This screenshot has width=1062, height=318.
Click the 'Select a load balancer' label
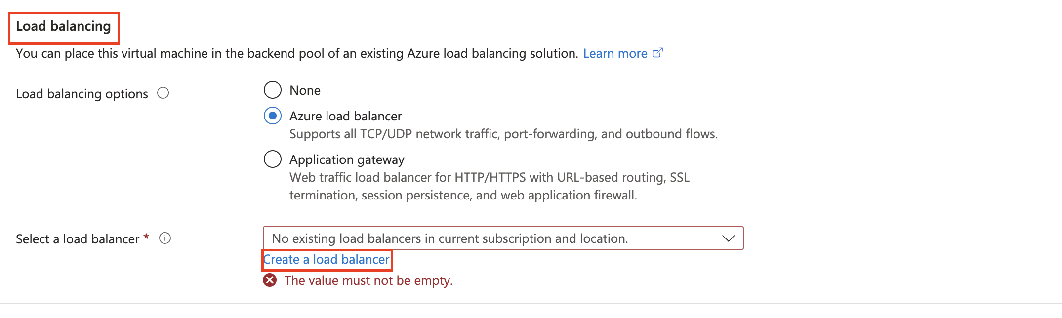pos(78,239)
